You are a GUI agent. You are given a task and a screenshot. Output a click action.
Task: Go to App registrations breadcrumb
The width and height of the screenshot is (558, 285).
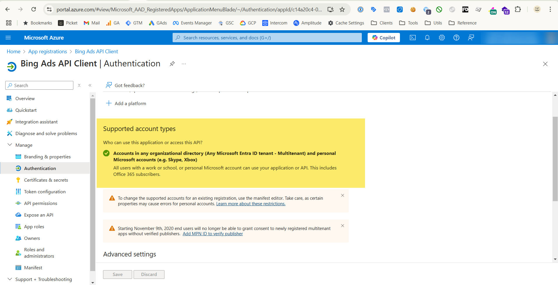(x=47, y=52)
